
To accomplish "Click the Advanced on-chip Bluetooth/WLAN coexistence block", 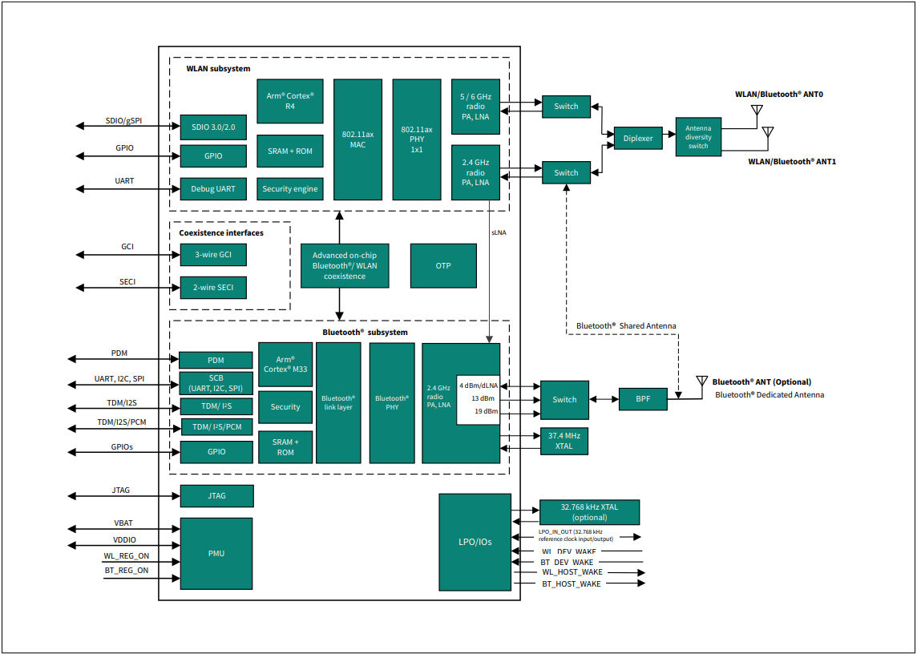I will pyautogui.click(x=345, y=264).
